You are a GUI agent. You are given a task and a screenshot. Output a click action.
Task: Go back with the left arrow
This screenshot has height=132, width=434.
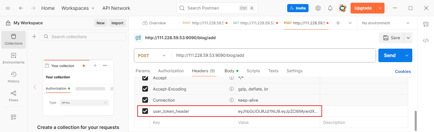21,8
